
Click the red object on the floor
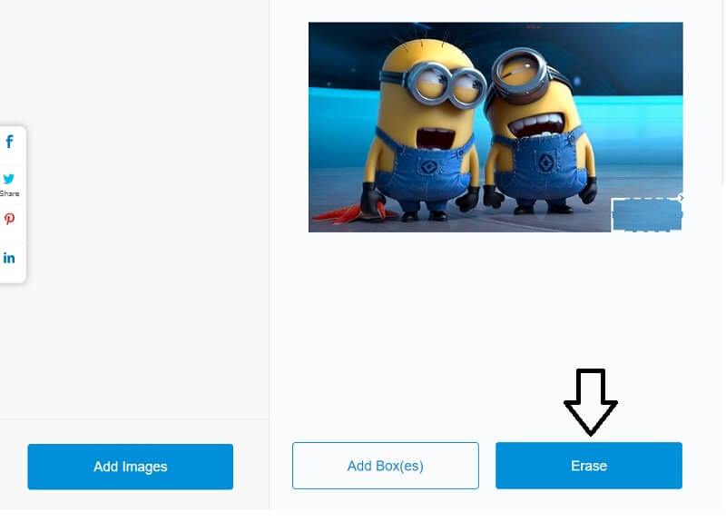click(x=348, y=214)
